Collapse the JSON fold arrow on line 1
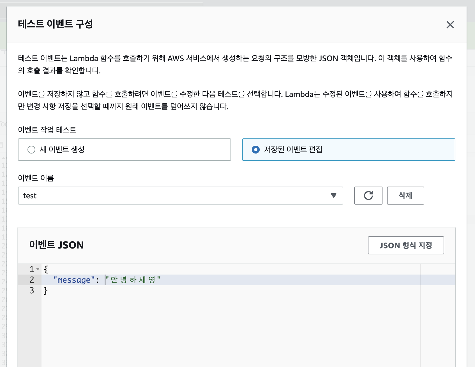The image size is (475, 367). (38, 269)
